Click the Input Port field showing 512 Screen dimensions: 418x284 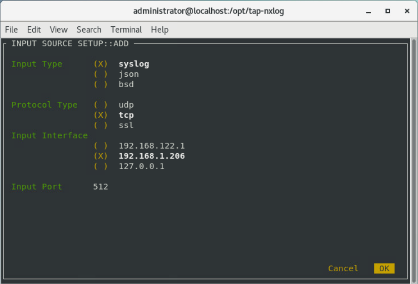(100, 187)
